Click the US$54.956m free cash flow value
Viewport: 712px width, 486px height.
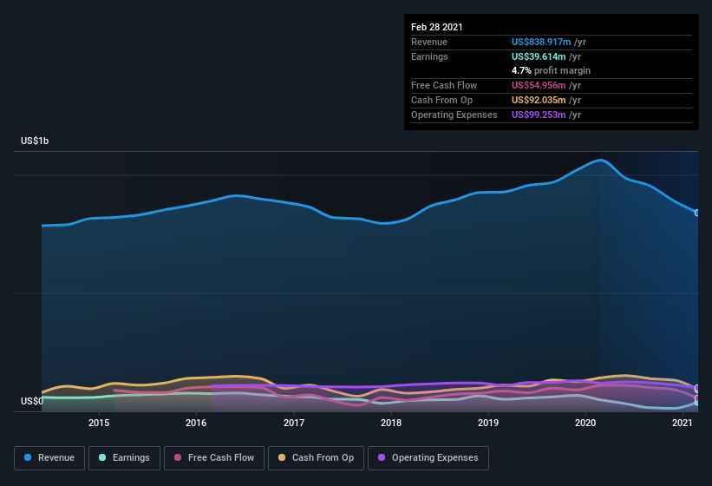(539, 85)
